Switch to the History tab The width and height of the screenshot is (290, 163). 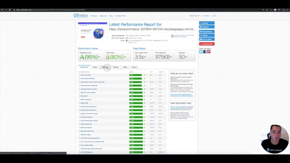point(134,67)
